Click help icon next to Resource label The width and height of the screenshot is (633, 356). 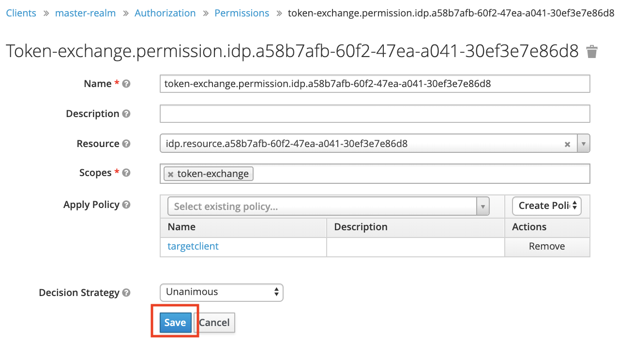(x=126, y=144)
